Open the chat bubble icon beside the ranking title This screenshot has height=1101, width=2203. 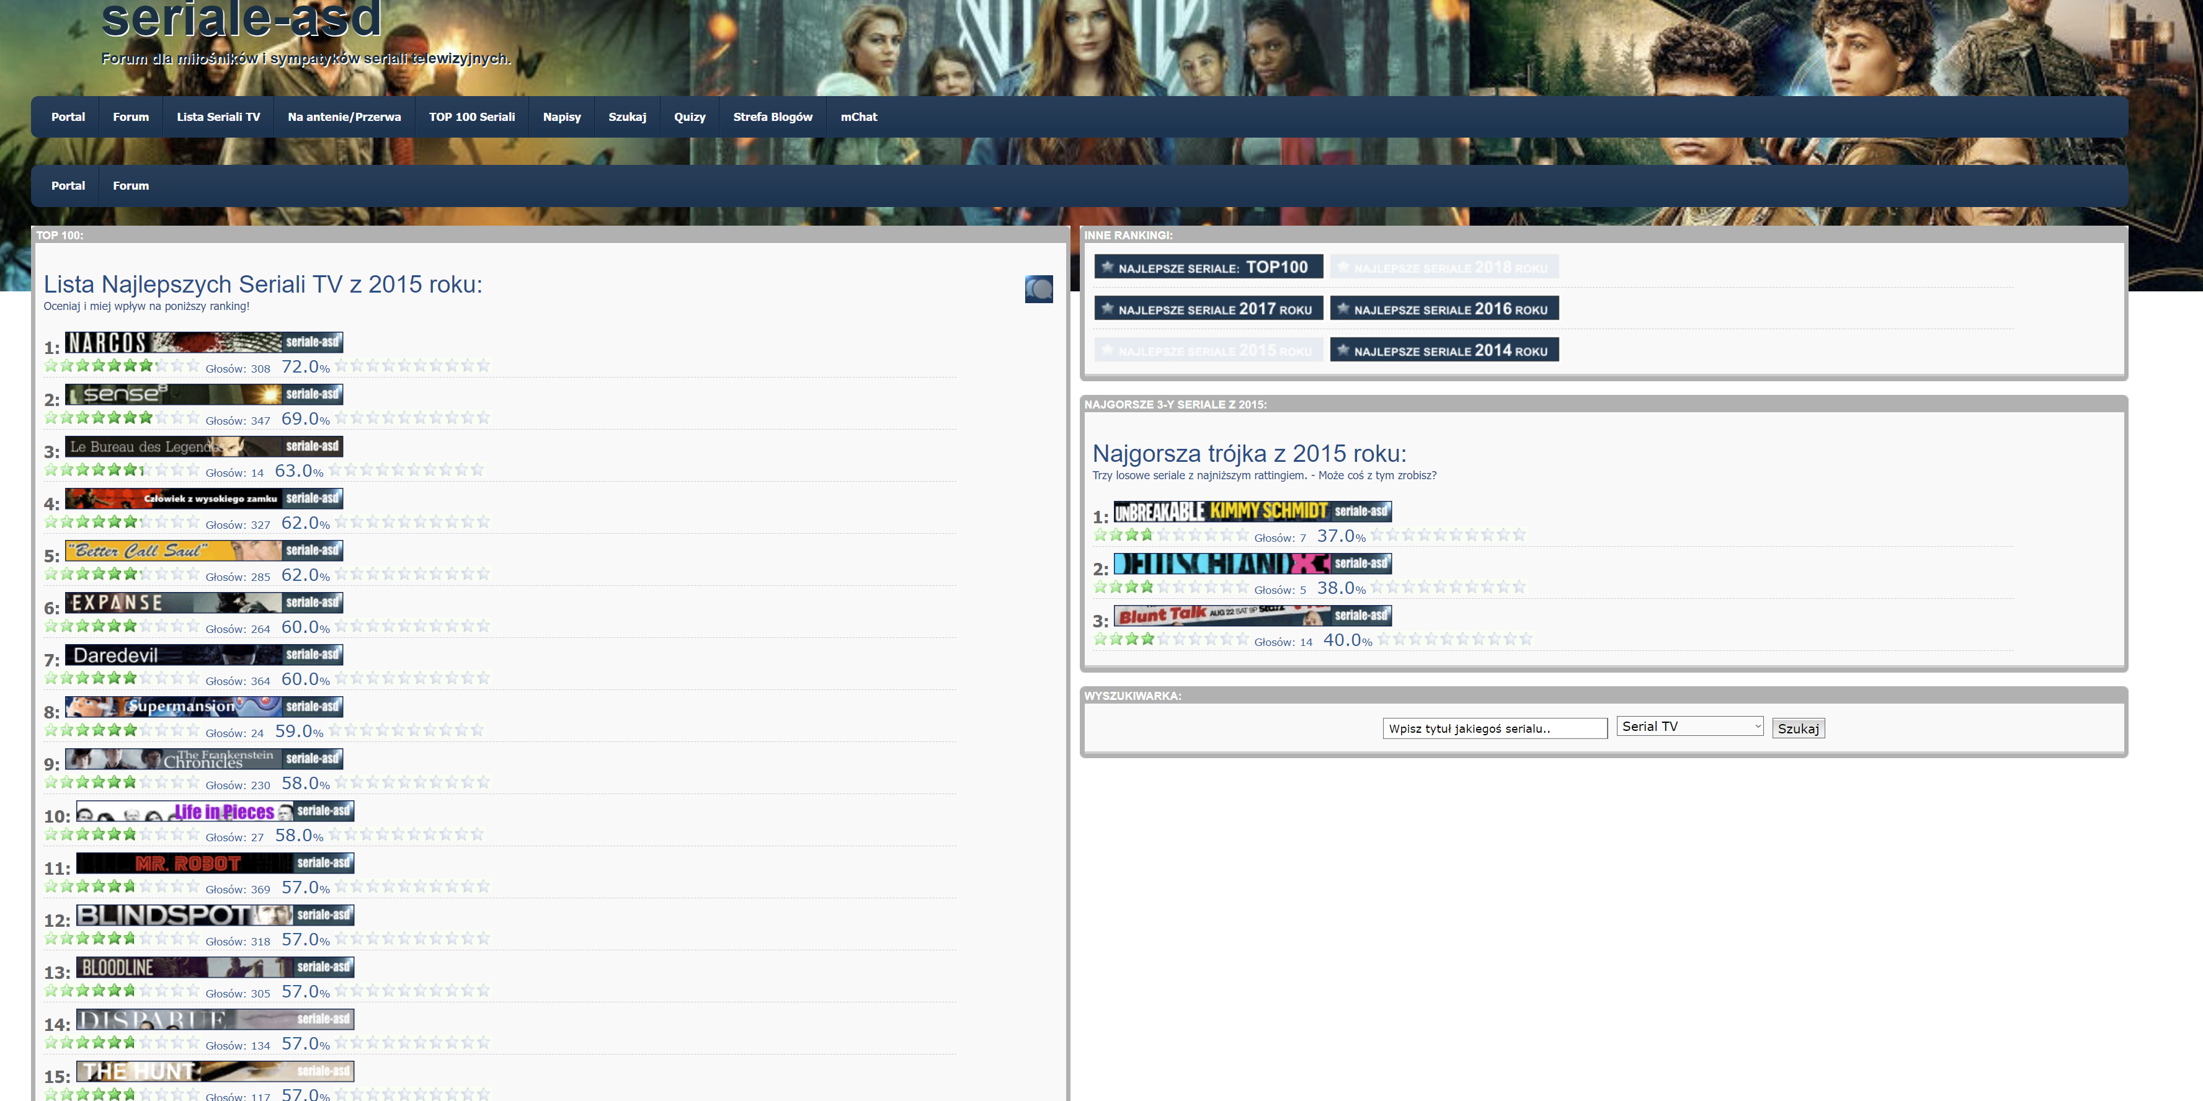point(1038,289)
